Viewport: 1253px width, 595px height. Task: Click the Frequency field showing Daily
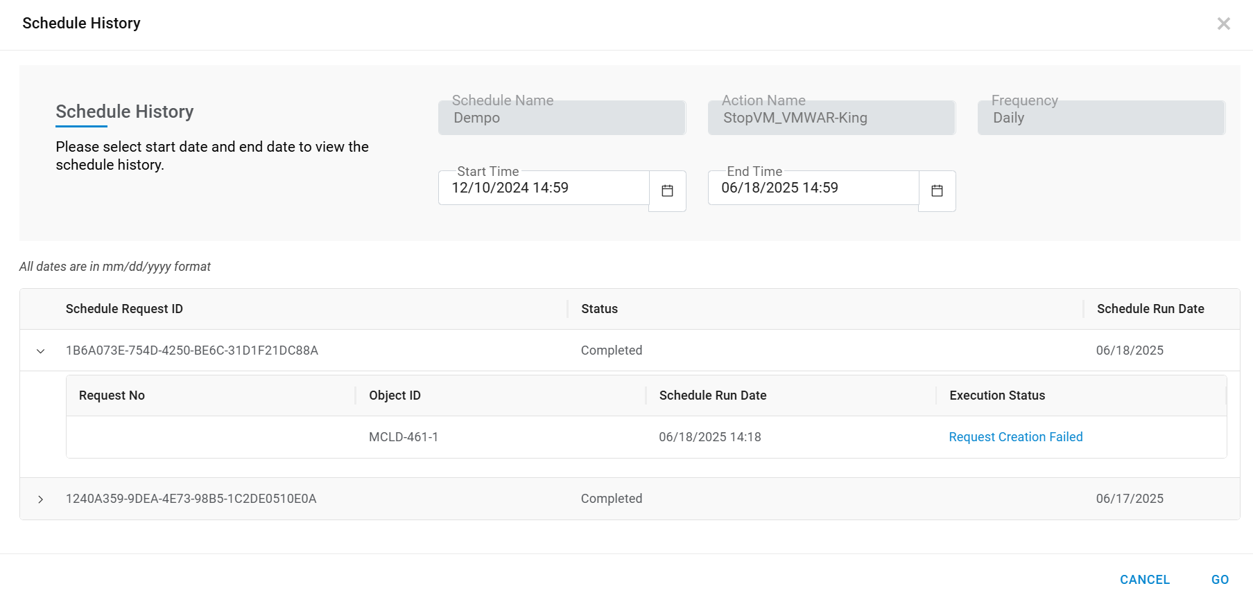coord(1100,118)
